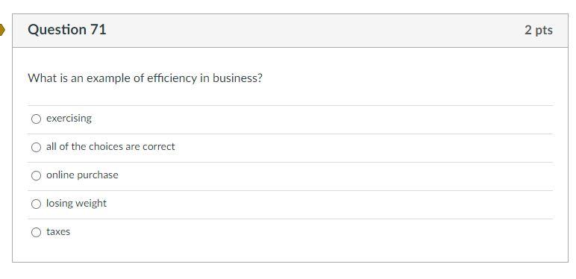Image resolution: width=576 pixels, height=279 pixels.
Task: Click the "exercising" answer text
Action: 69,119
